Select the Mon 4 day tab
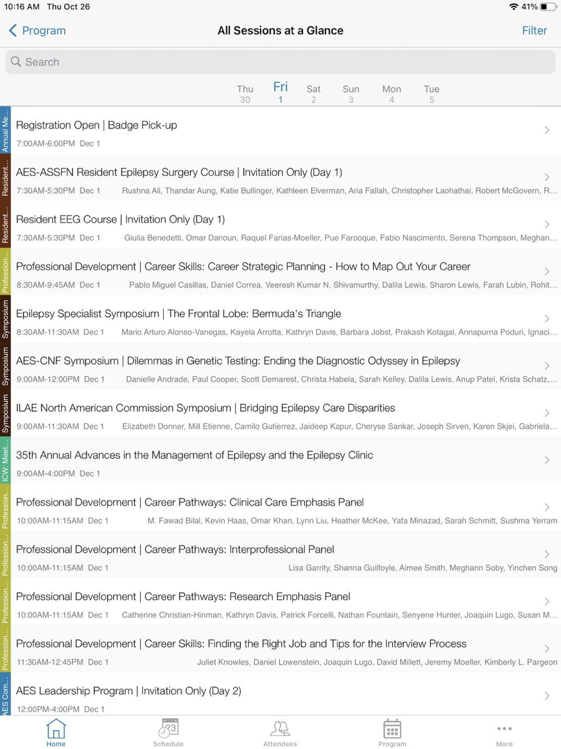 pyautogui.click(x=392, y=94)
